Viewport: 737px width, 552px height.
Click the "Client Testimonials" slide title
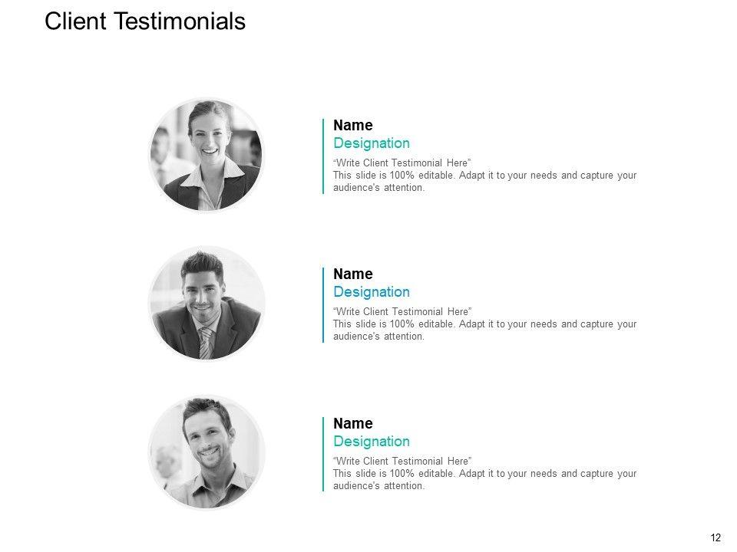[x=145, y=21]
